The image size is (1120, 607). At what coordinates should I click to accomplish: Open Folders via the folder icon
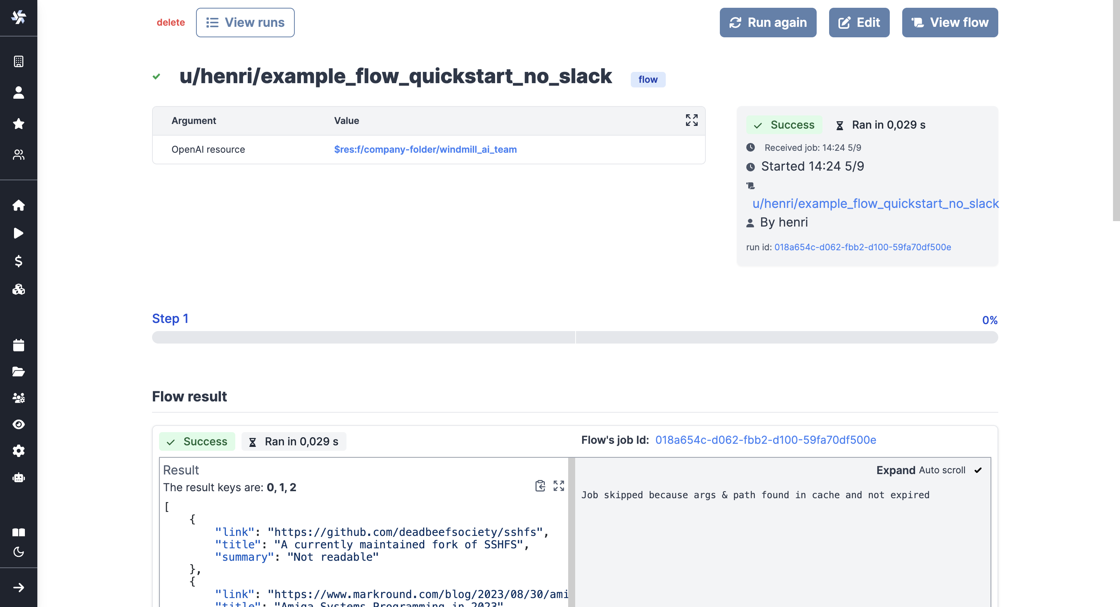18,372
